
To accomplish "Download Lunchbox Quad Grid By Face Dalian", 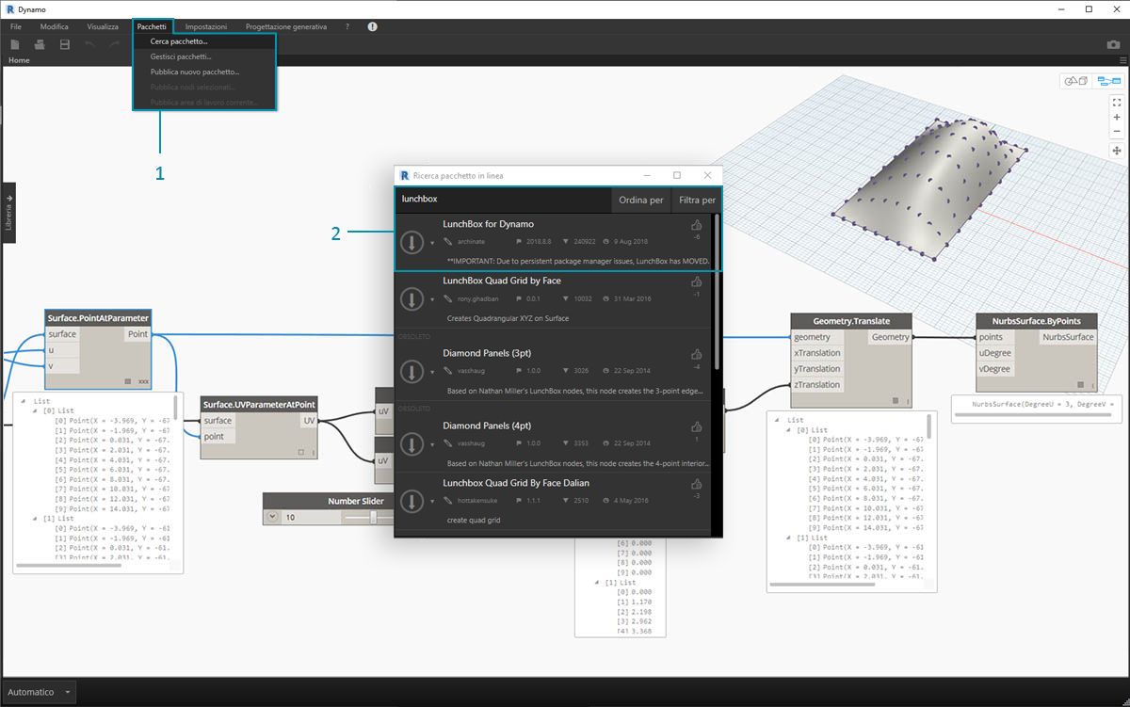I will coord(412,501).
